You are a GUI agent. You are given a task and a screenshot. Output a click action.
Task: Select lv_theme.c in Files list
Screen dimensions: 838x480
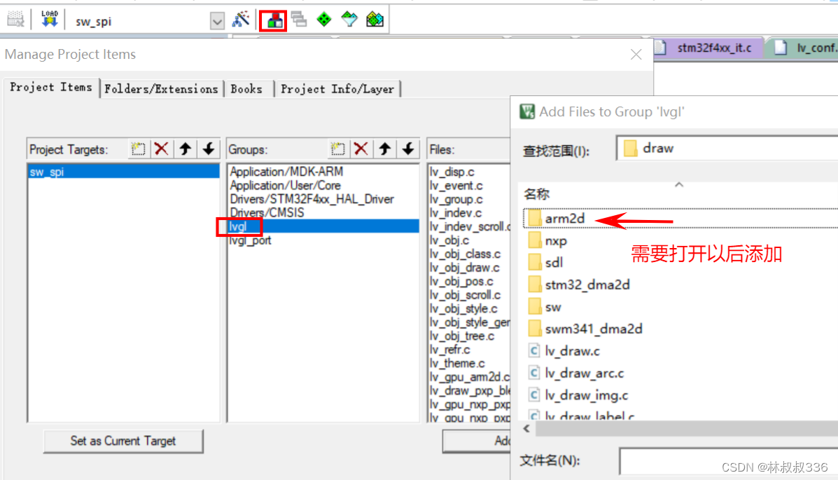[x=457, y=363]
